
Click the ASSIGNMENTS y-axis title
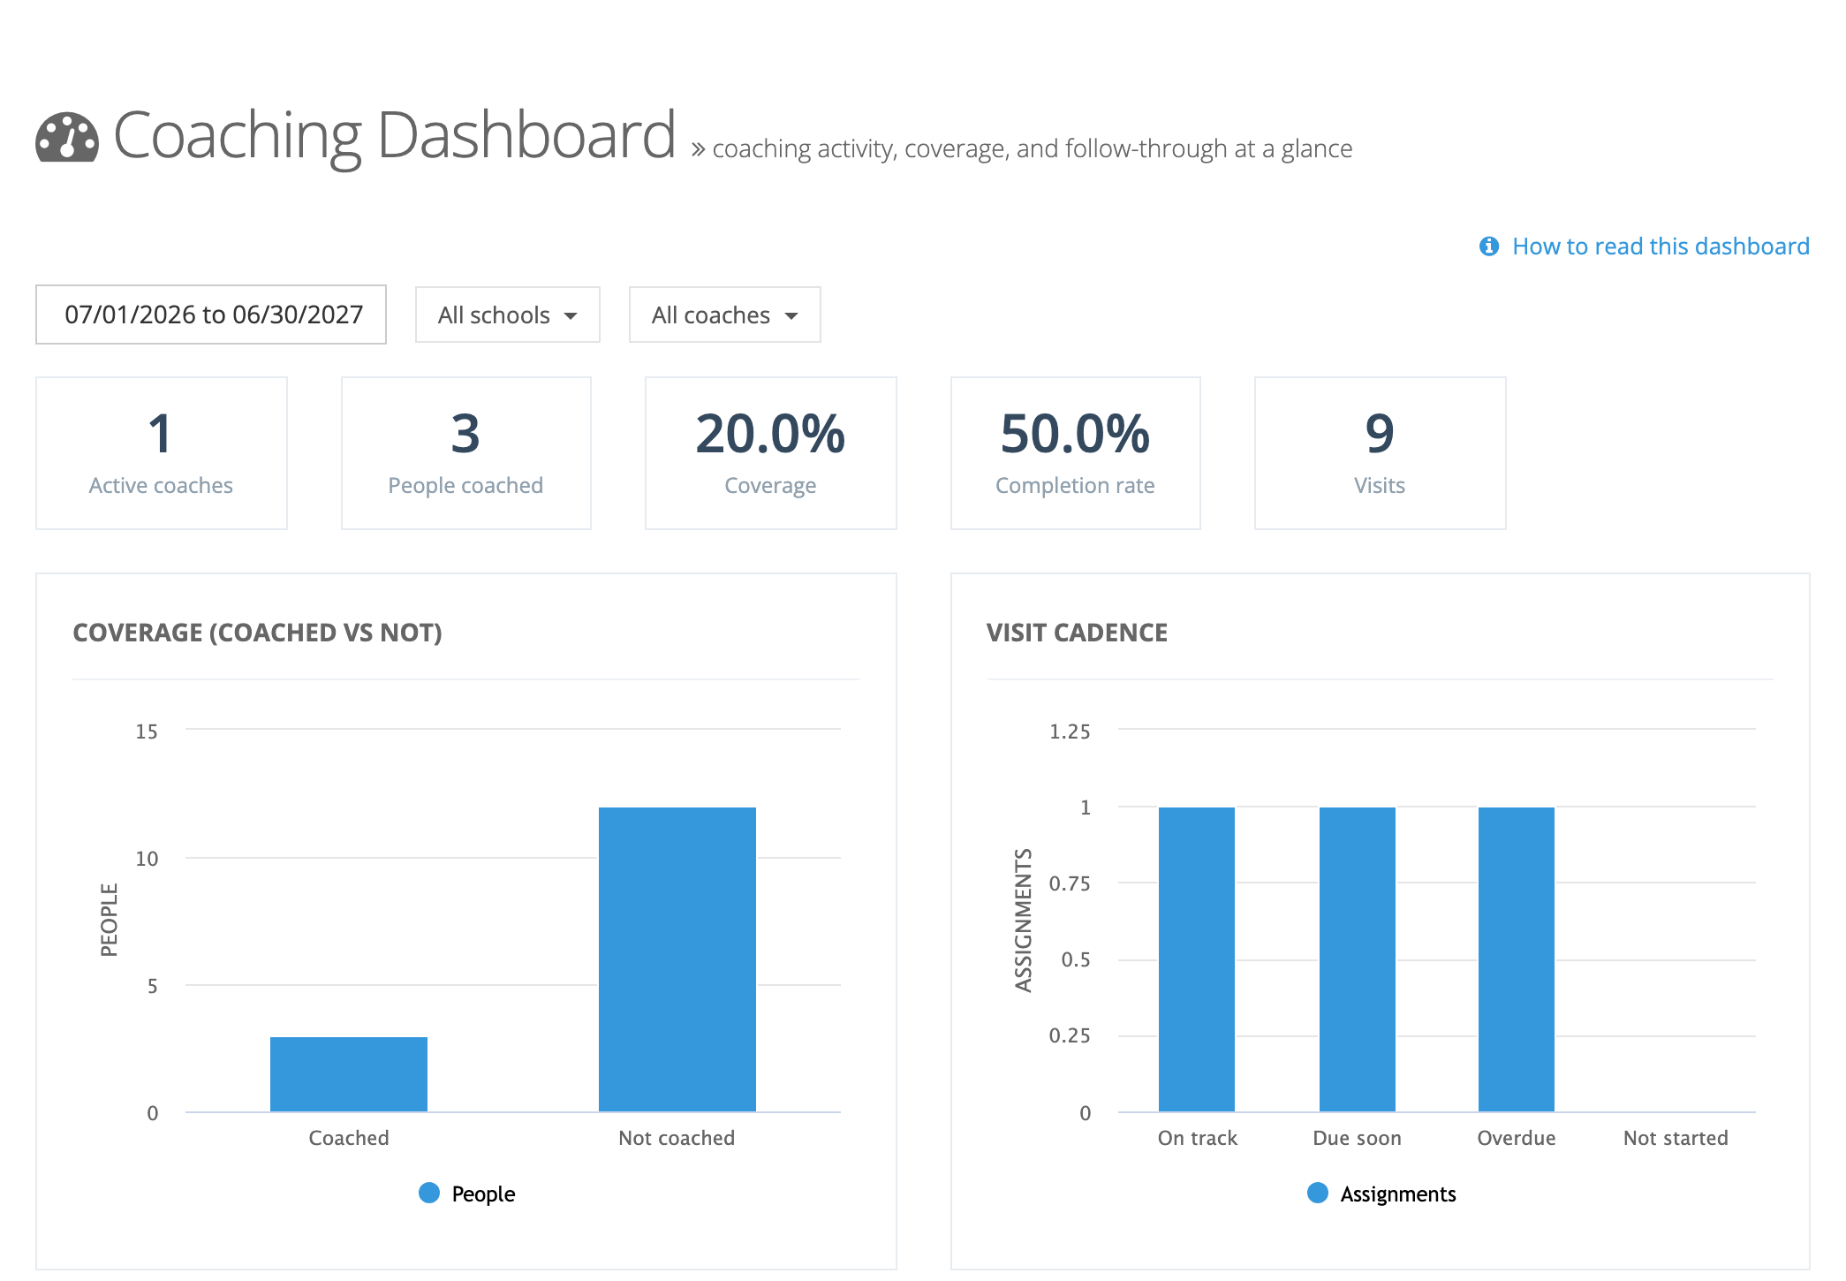[1023, 920]
